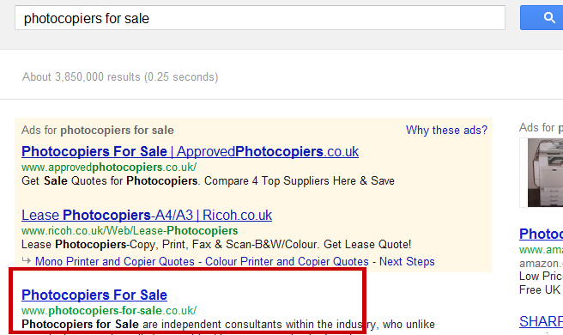The width and height of the screenshot is (563, 335).
Task: Open the Amazon 'Photoc...' sidebar ad title
Action: [x=541, y=234]
